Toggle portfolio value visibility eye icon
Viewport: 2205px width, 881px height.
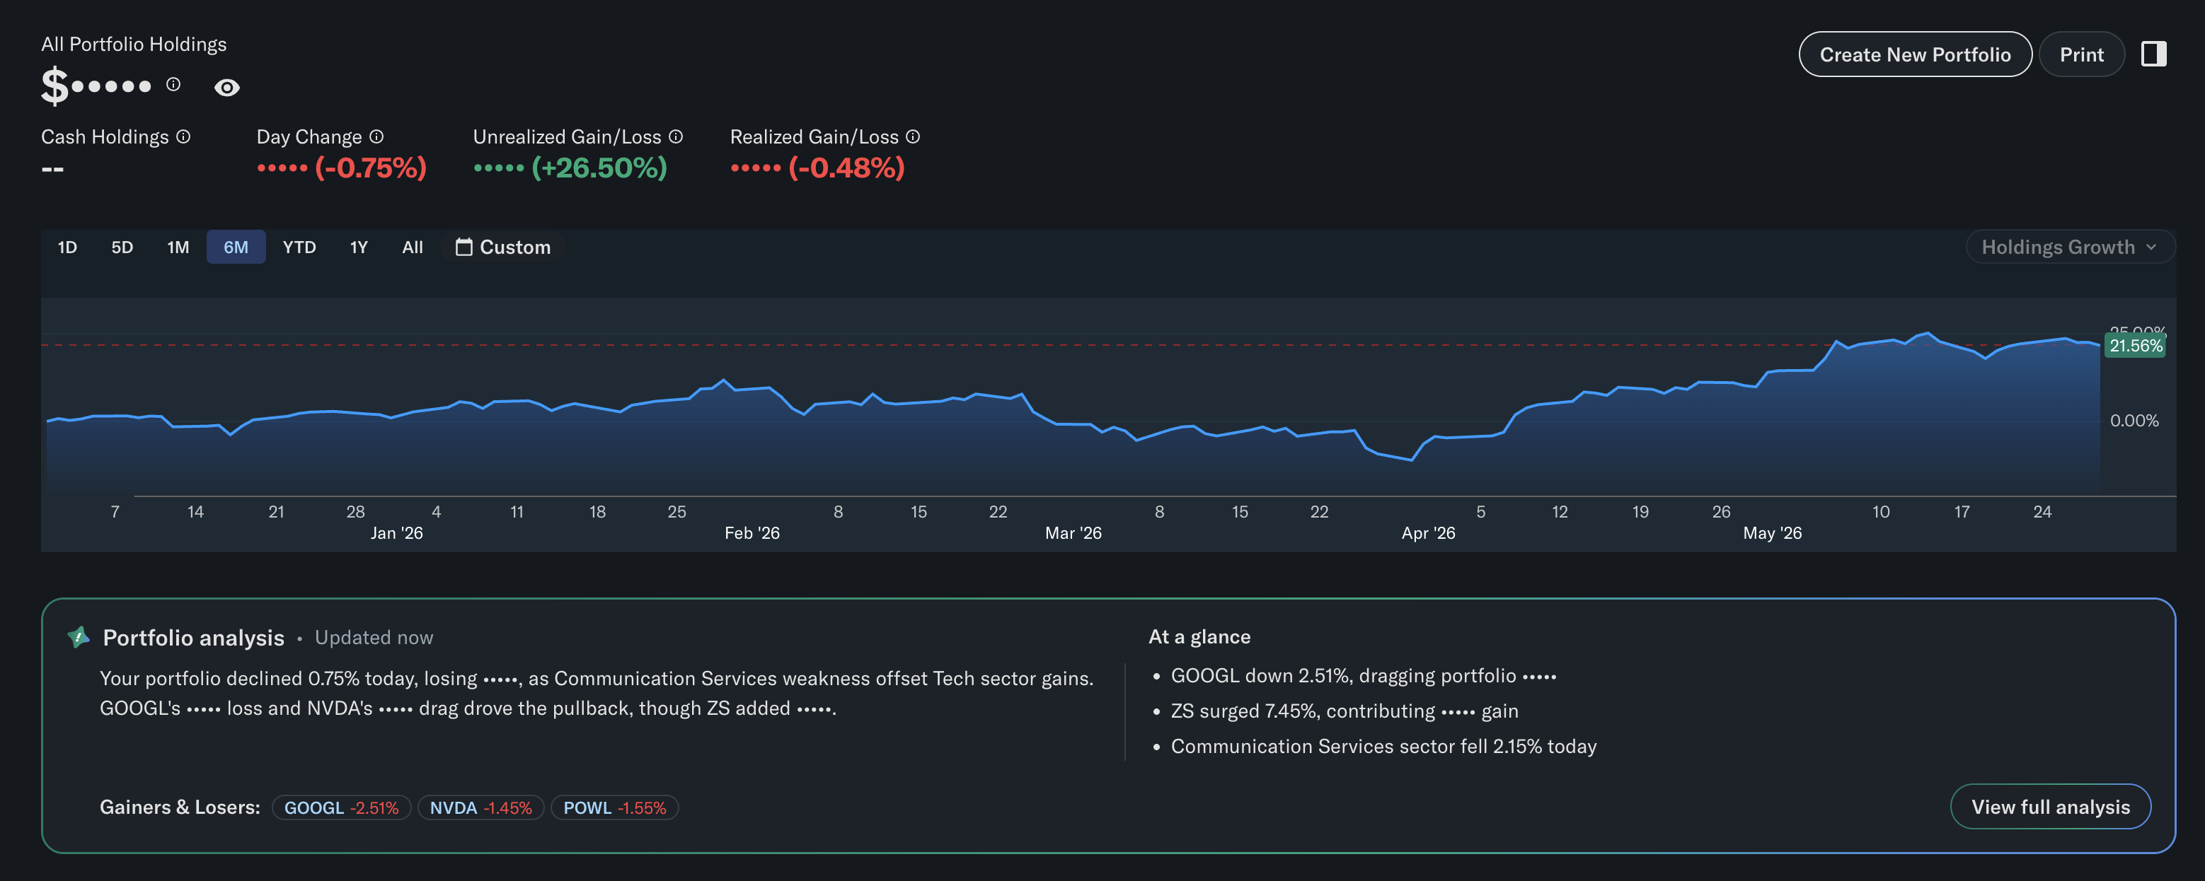(x=227, y=87)
